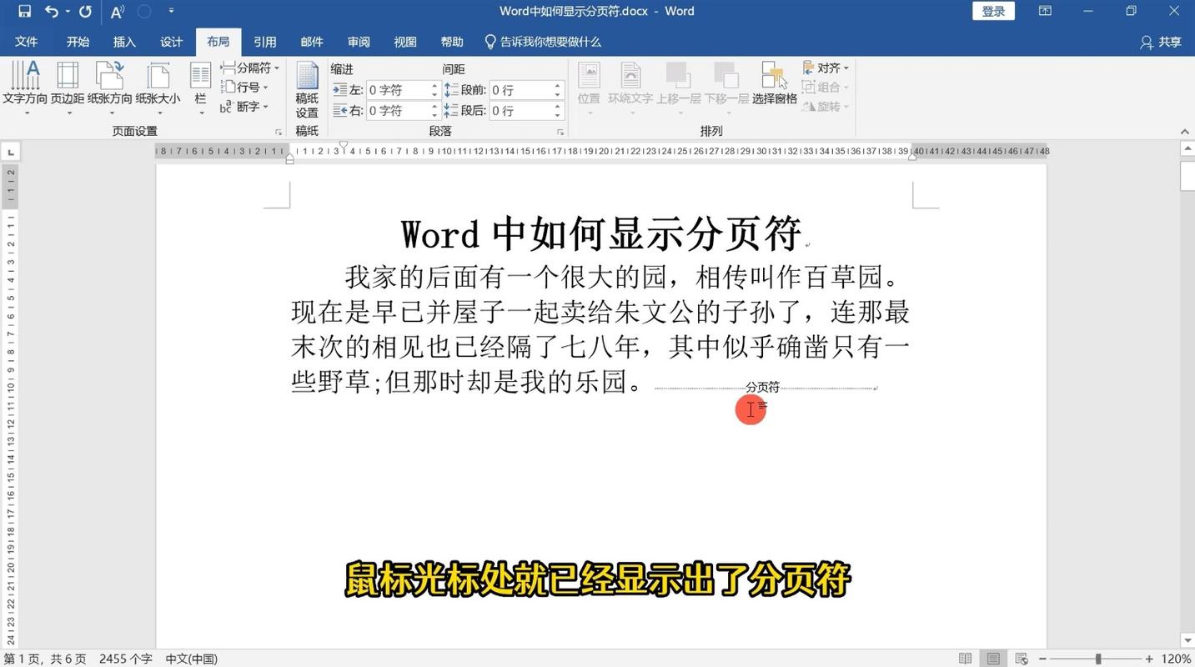Click the 位置 position icon
Viewport: 1195px width, 667px height.
coord(589,88)
